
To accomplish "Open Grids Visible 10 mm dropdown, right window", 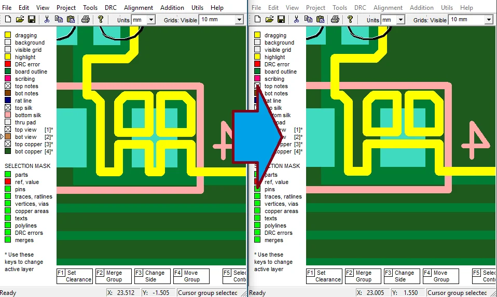I will click(x=489, y=20).
